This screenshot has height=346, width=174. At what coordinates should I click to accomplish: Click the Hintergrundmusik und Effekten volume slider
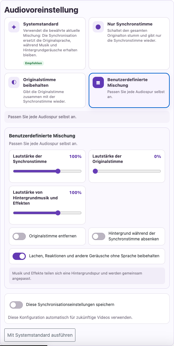(47, 213)
